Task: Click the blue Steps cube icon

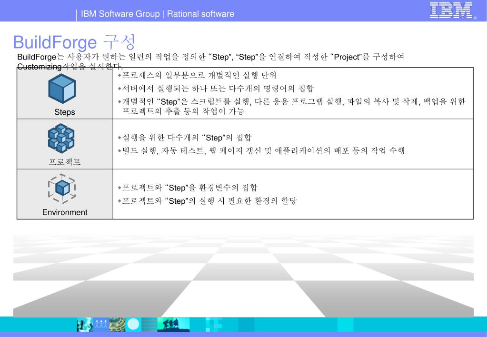Action: click(62, 89)
